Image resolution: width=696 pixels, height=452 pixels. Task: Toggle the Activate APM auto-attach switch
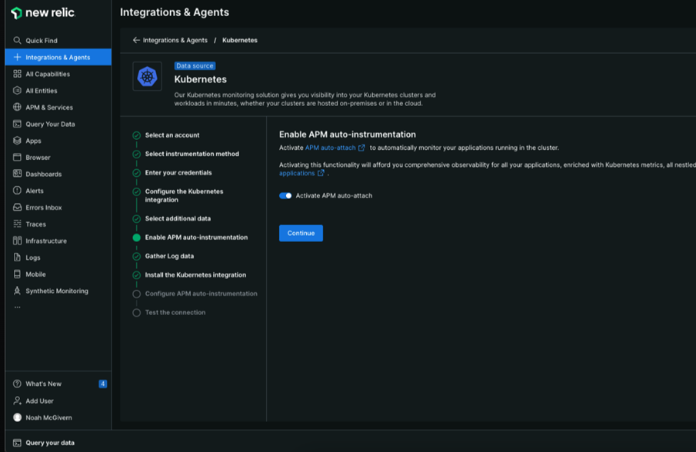(285, 195)
